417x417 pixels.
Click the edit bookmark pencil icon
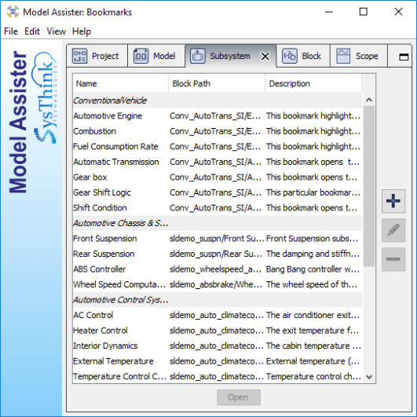click(x=393, y=230)
